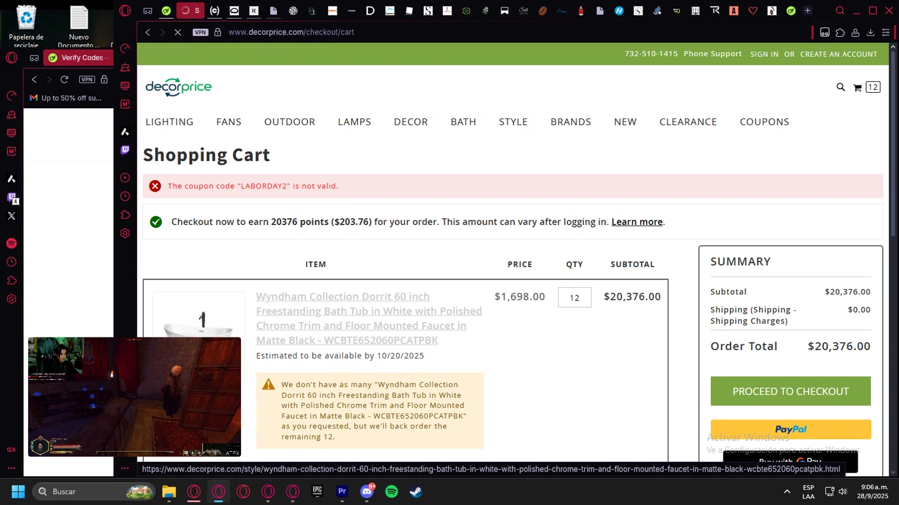Click the GX Corner icon at left sidebar bottom
Screen dimensions: 899x505
point(11,449)
